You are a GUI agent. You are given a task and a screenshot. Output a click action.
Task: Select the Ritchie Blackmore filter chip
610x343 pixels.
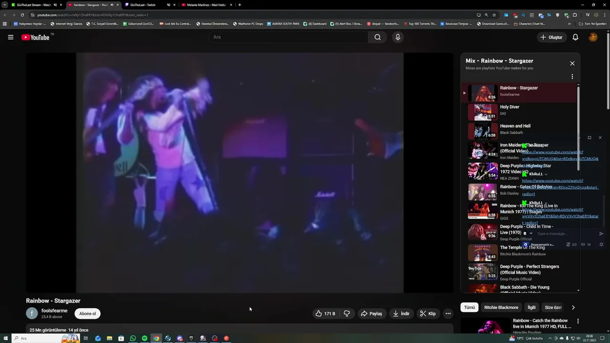click(x=501, y=307)
